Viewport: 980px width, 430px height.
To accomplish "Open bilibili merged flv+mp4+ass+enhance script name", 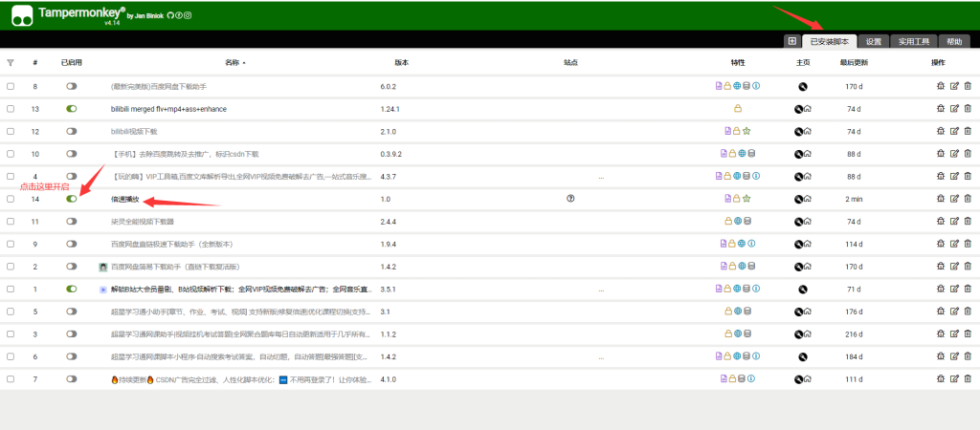I will coord(168,109).
